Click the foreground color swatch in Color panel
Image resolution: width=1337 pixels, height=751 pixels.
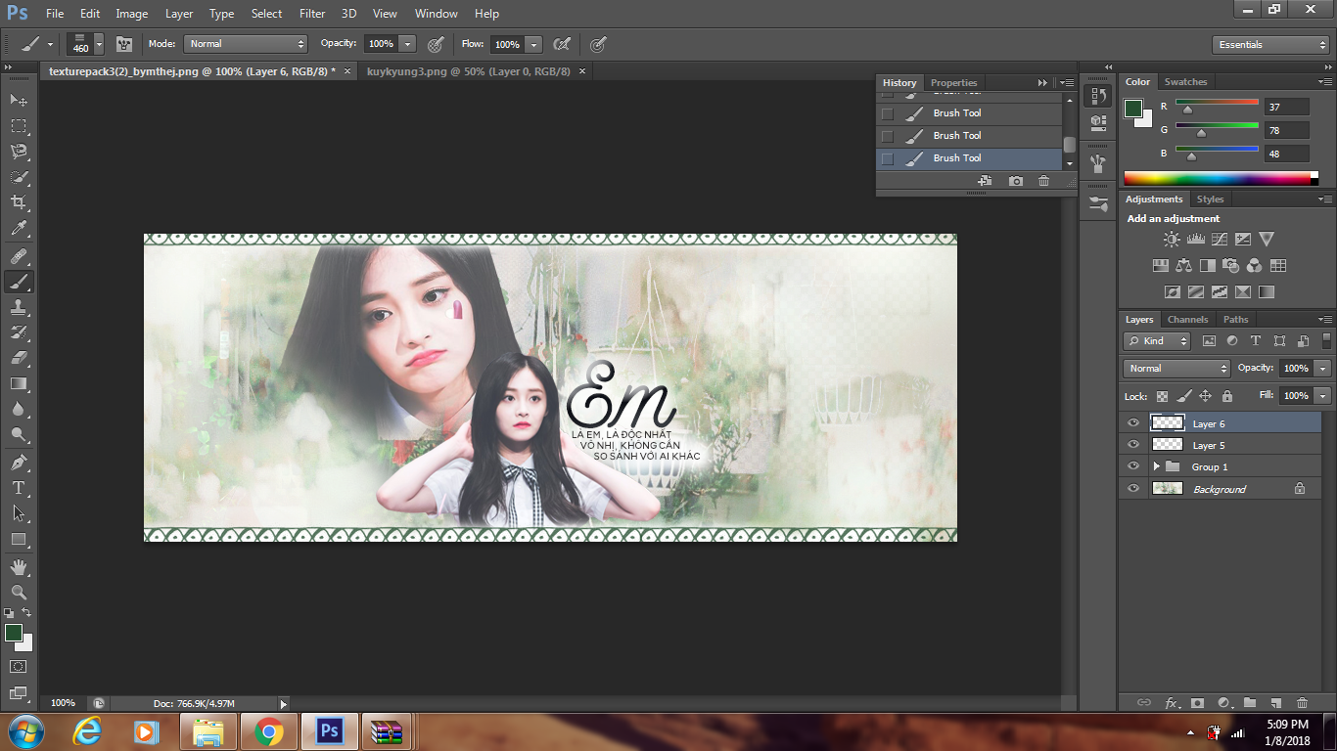coord(1133,108)
